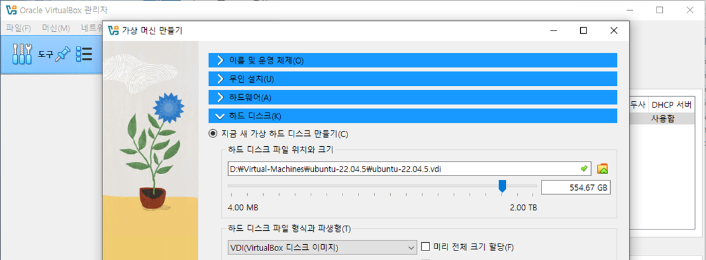Click the 사용함 table cell
The width and height of the screenshot is (706, 260).
663,118
